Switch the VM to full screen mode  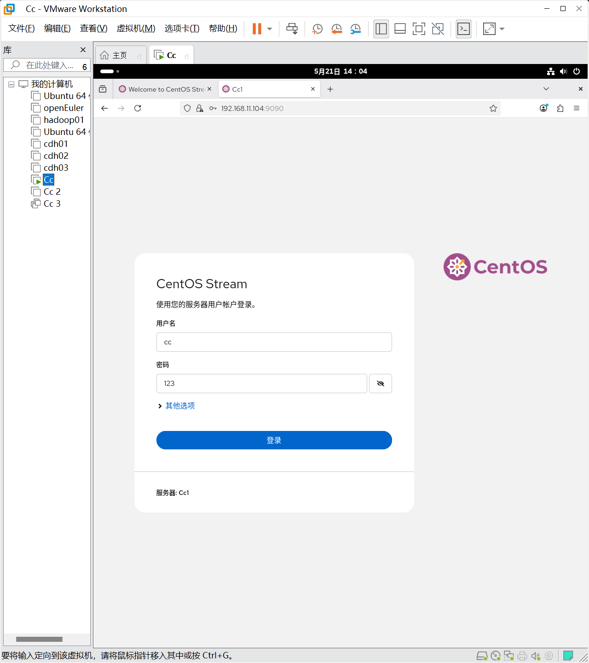coord(419,29)
